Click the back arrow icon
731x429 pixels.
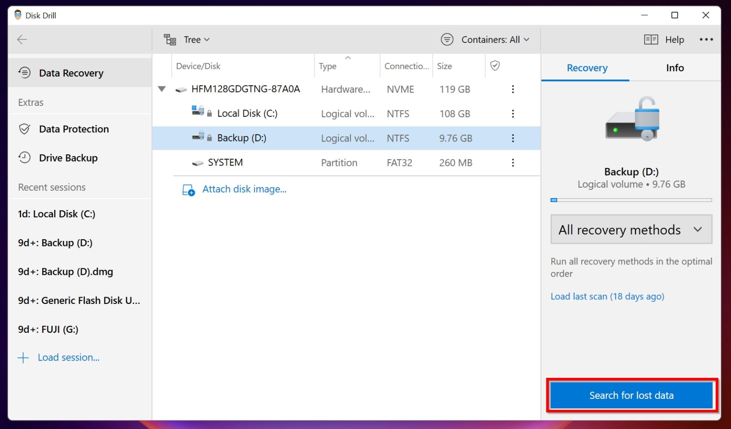(x=22, y=40)
